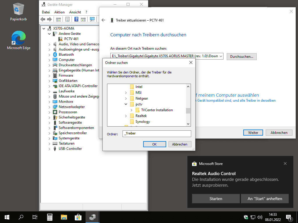Image resolution: width=298 pixels, height=223 pixels.
Task: Click the Softwarekomponenten icon
Action: click(55, 128)
